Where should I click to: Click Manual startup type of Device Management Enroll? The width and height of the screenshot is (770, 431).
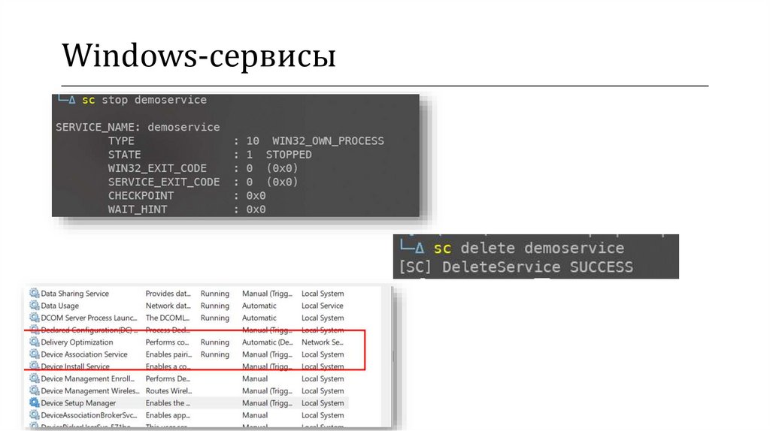(x=255, y=378)
